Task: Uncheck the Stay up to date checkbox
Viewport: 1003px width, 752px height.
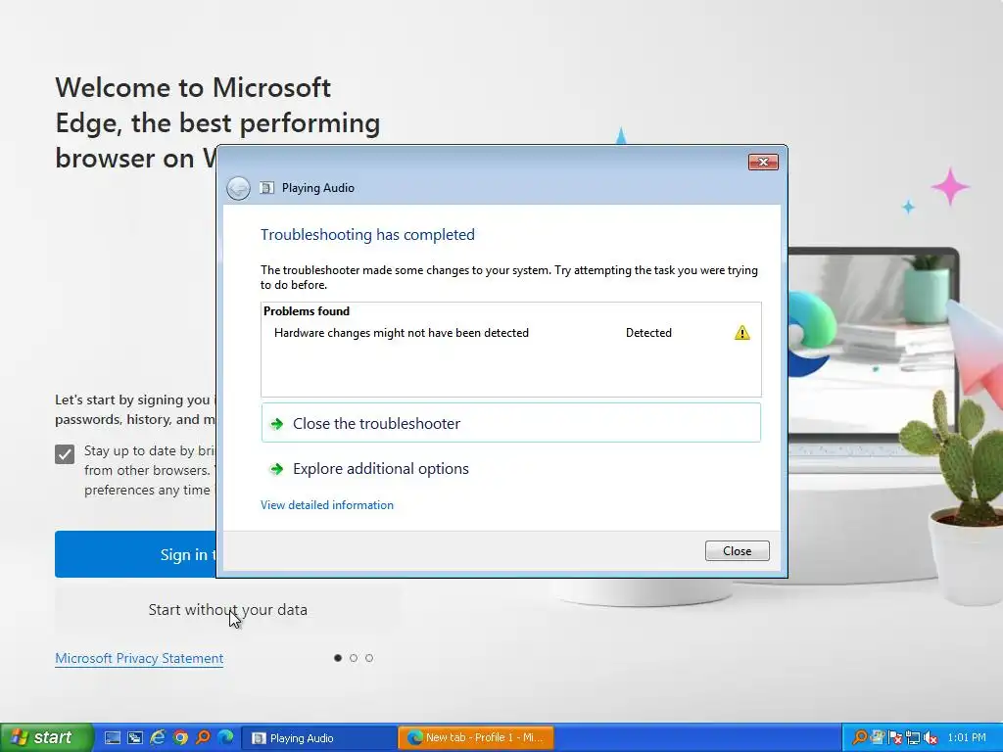Action: (x=65, y=454)
